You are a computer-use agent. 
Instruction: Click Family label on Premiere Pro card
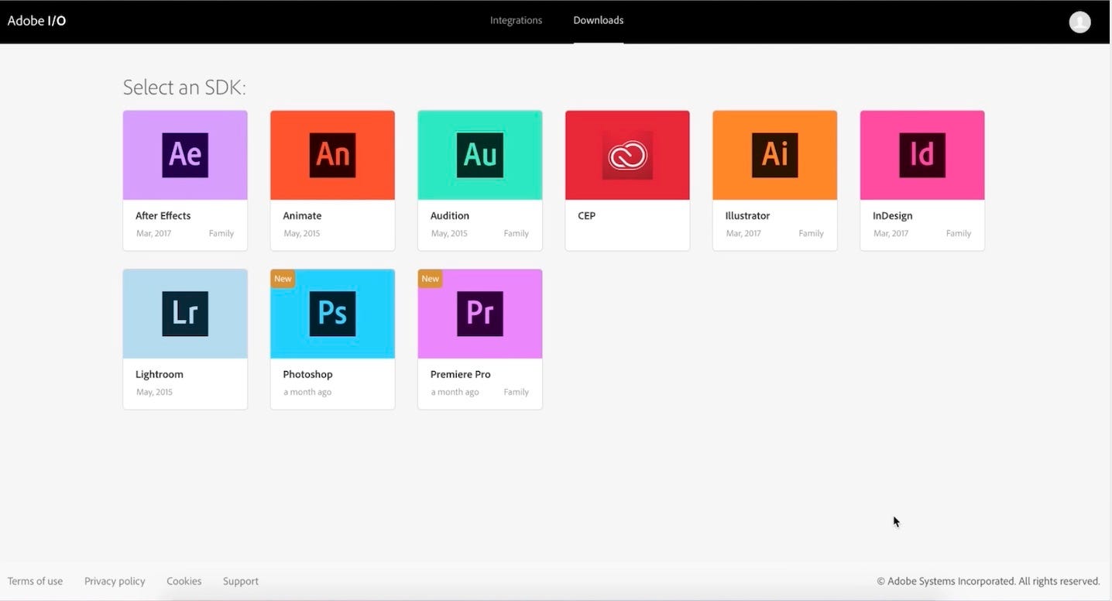point(517,392)
